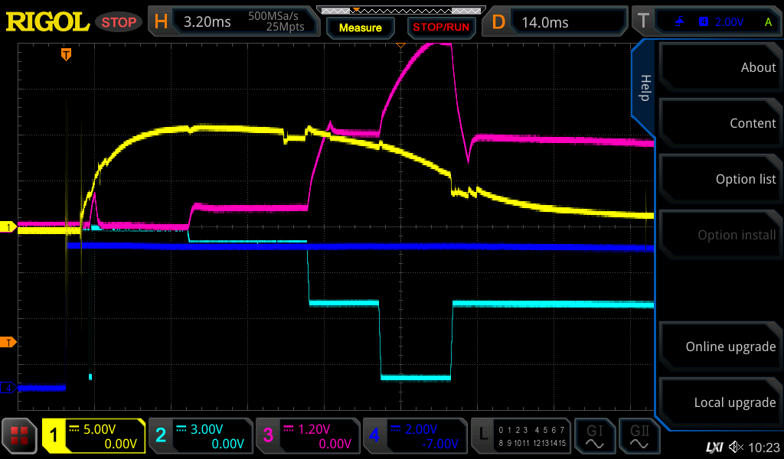This screenshot has width=784, height=459.
Task: Toggle channel 2 with the 3.00V label
Action: pyautogui.click(x=201, y=436)
